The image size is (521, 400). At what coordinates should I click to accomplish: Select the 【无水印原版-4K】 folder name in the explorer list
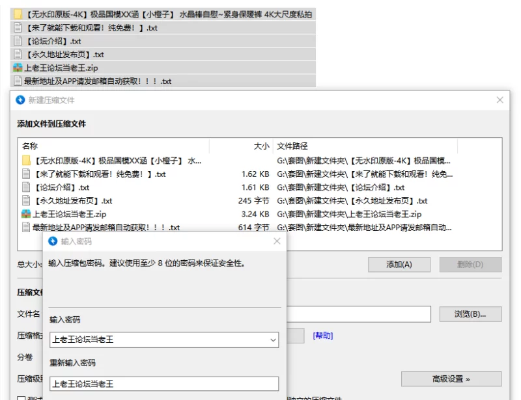point(169,14)
